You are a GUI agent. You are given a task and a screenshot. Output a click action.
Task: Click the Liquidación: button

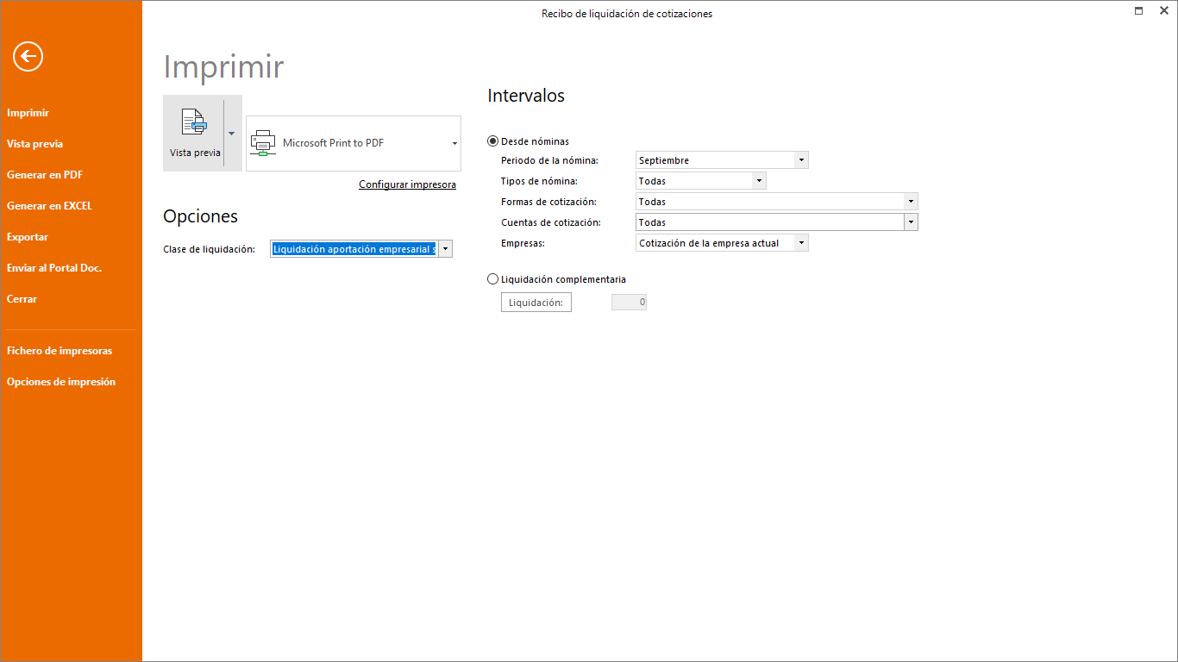pos(536,303)
